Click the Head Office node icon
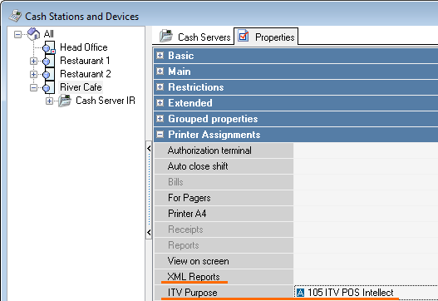The image size is (438, 301). point(49,47)
